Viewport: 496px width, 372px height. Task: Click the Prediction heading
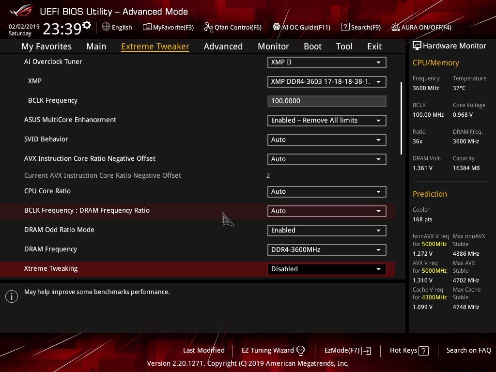[430, 194]
